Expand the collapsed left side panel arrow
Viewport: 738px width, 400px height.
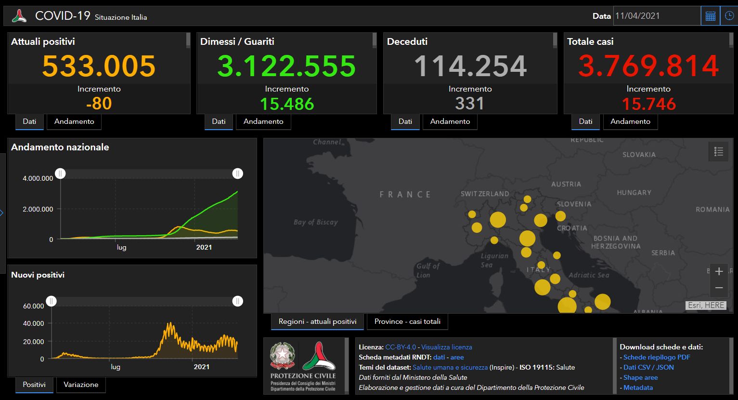2,213
